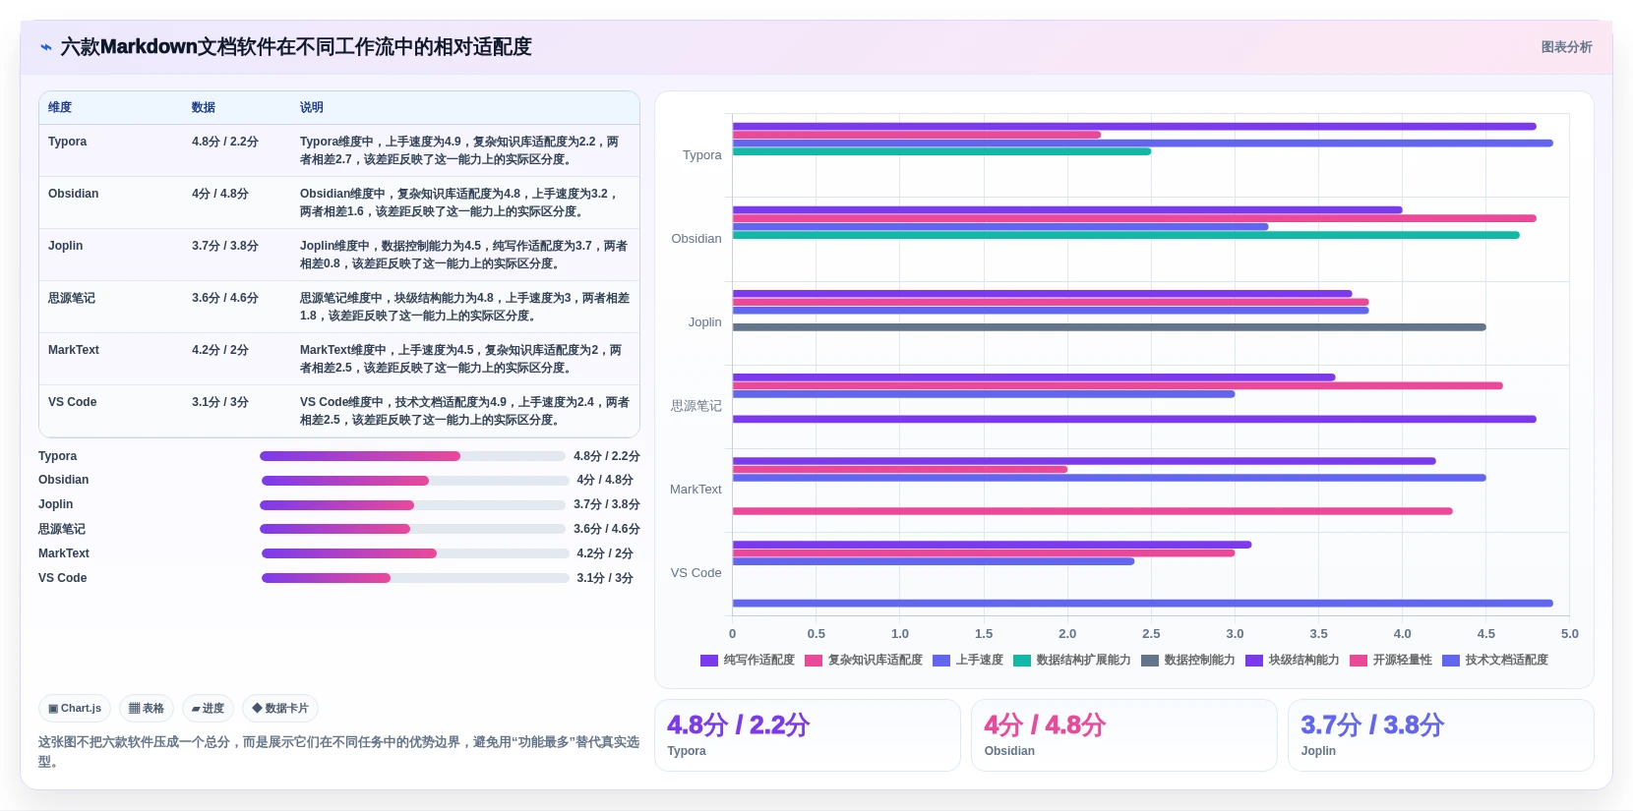Click the 思源笔记 y-axis label in chart
Screen dimensions: 1633x811
click(x=696, y=406)
